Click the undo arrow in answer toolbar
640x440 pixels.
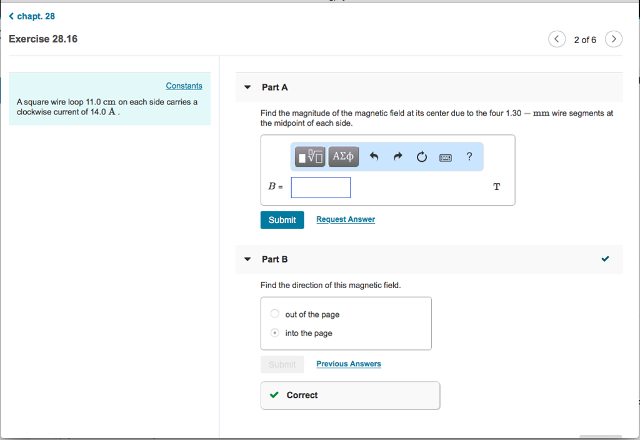tap(374, 156)
